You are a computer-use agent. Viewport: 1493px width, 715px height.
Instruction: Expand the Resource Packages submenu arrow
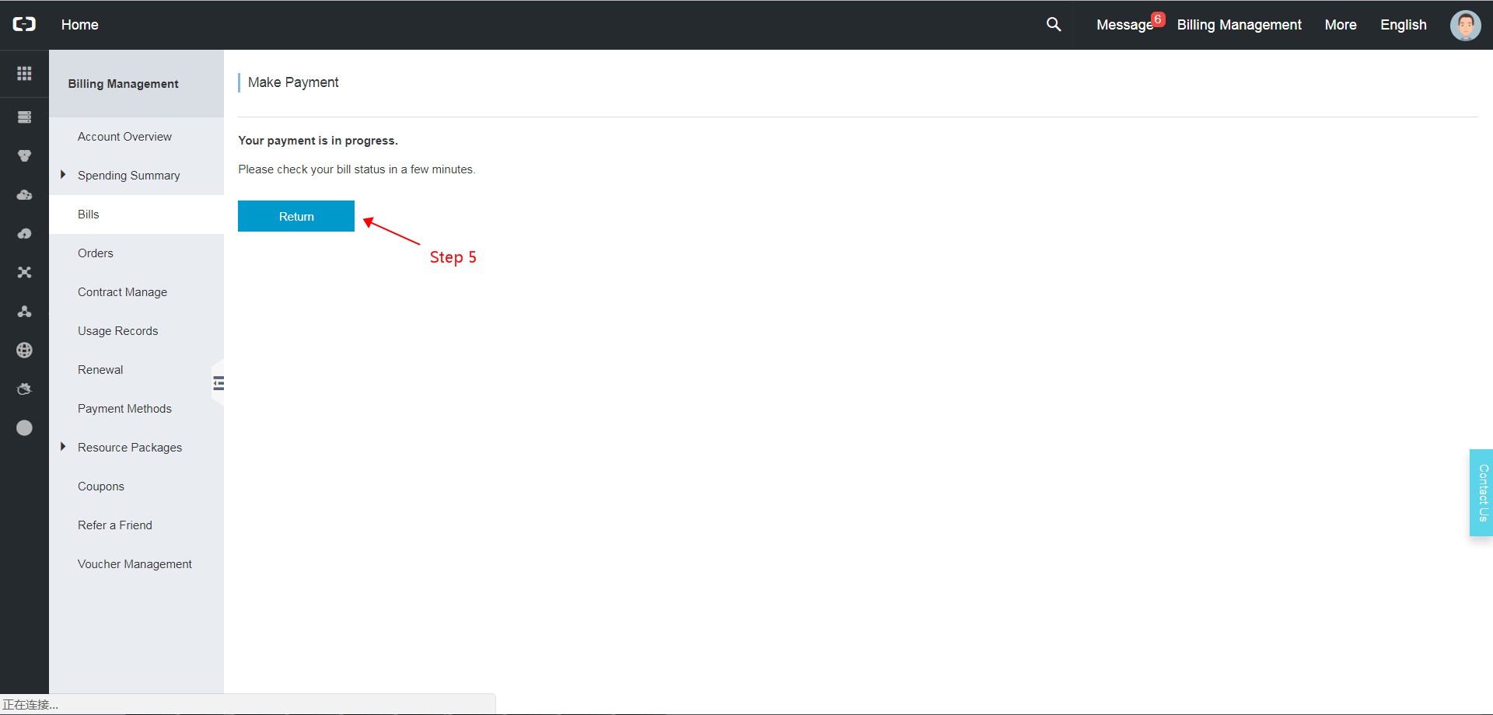(63, 447)
